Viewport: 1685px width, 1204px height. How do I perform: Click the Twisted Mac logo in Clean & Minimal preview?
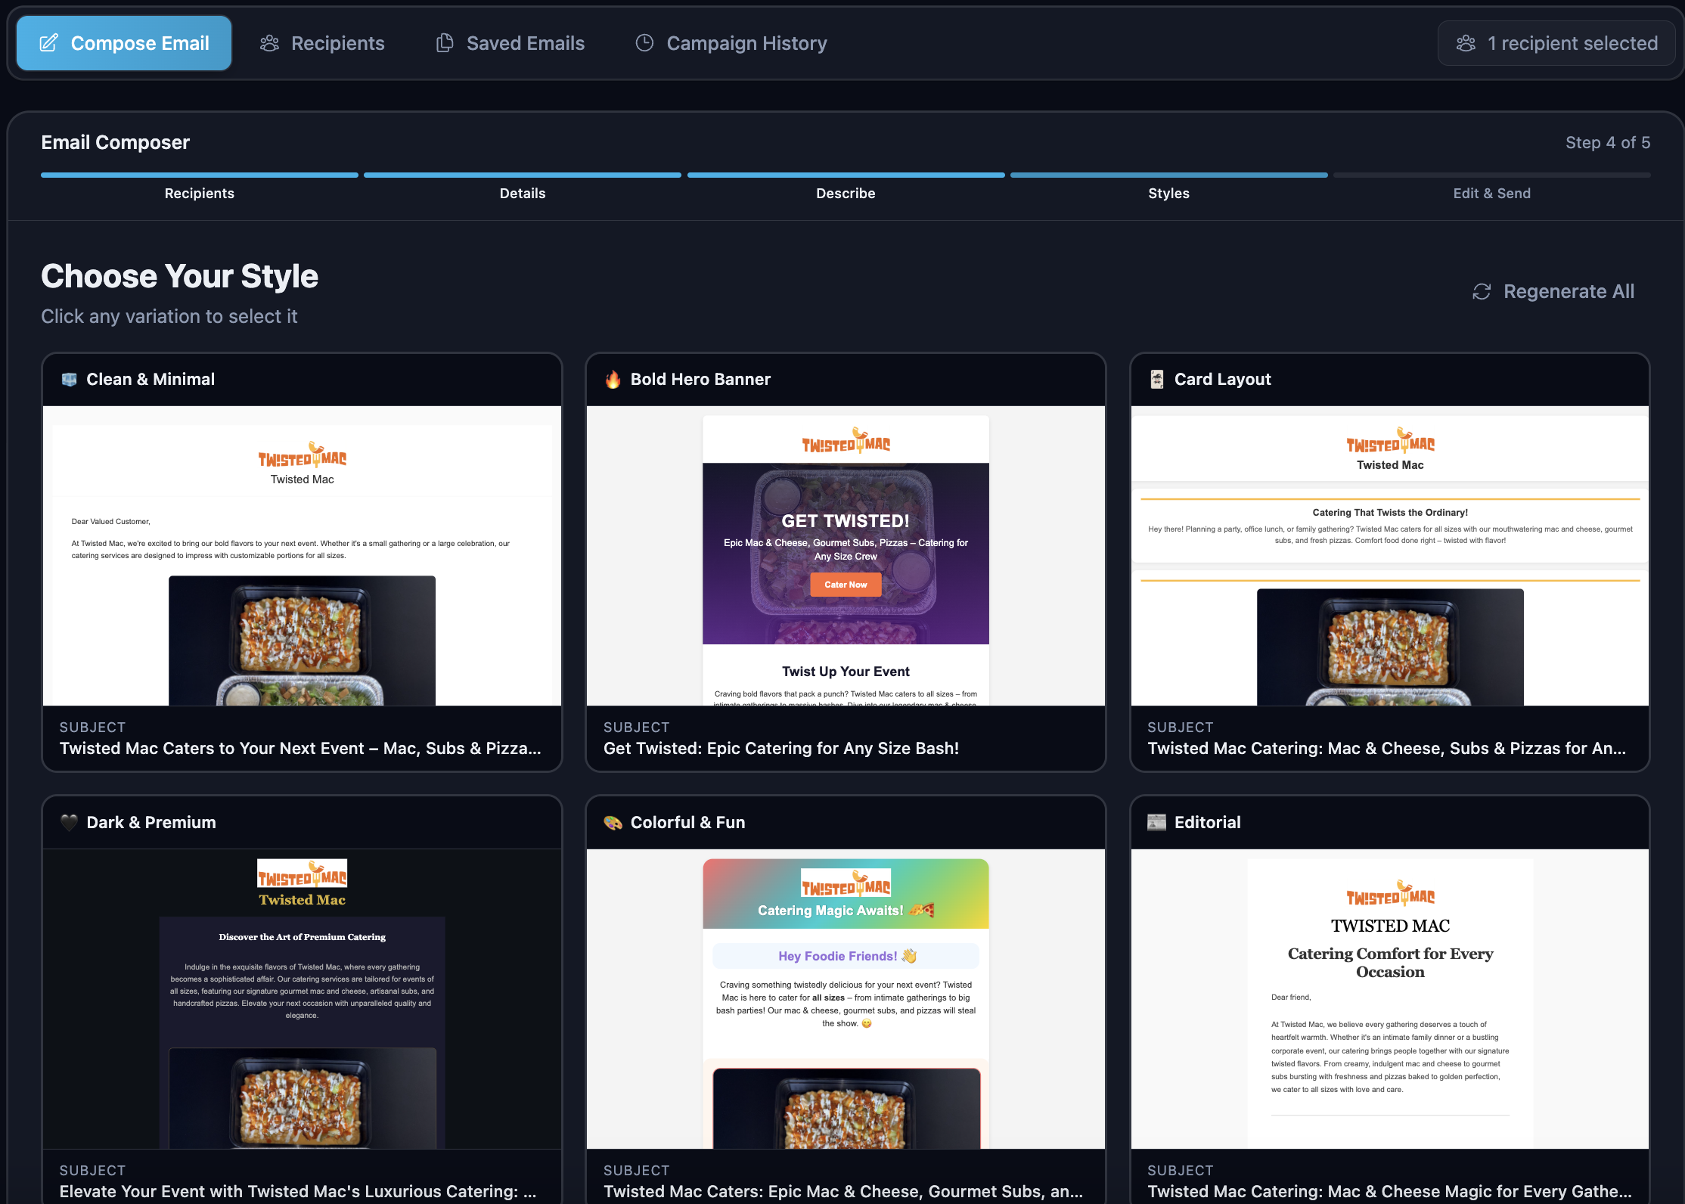303,456
